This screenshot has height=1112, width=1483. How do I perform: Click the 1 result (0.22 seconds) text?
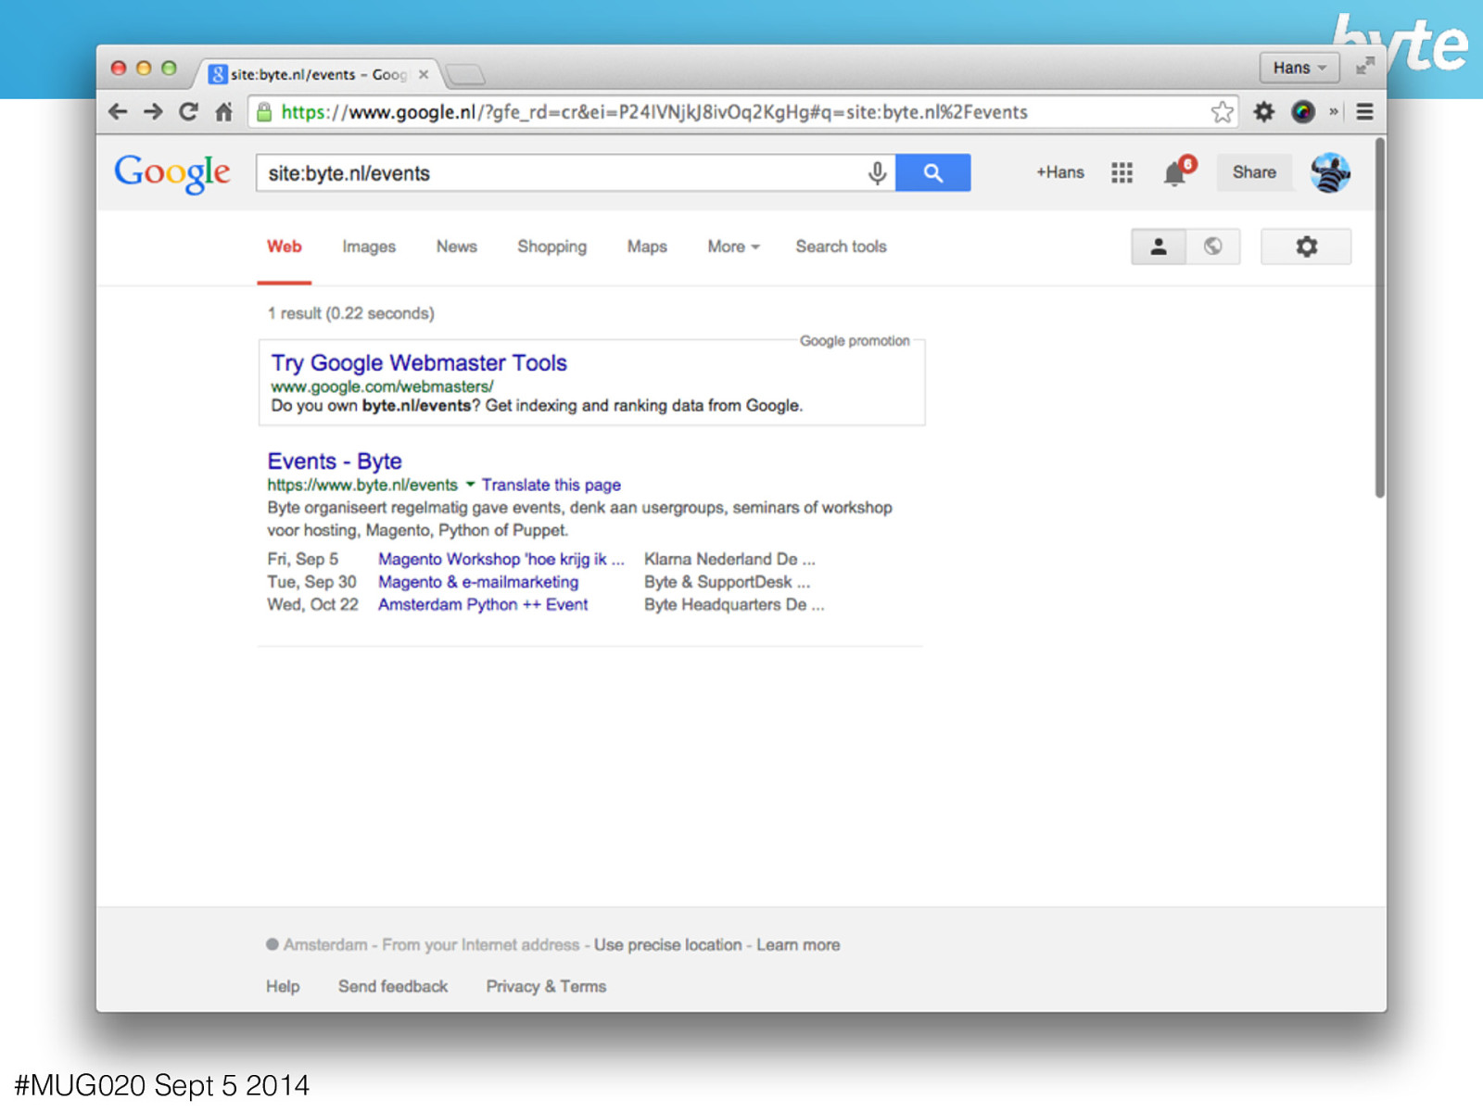coord(350,313)
